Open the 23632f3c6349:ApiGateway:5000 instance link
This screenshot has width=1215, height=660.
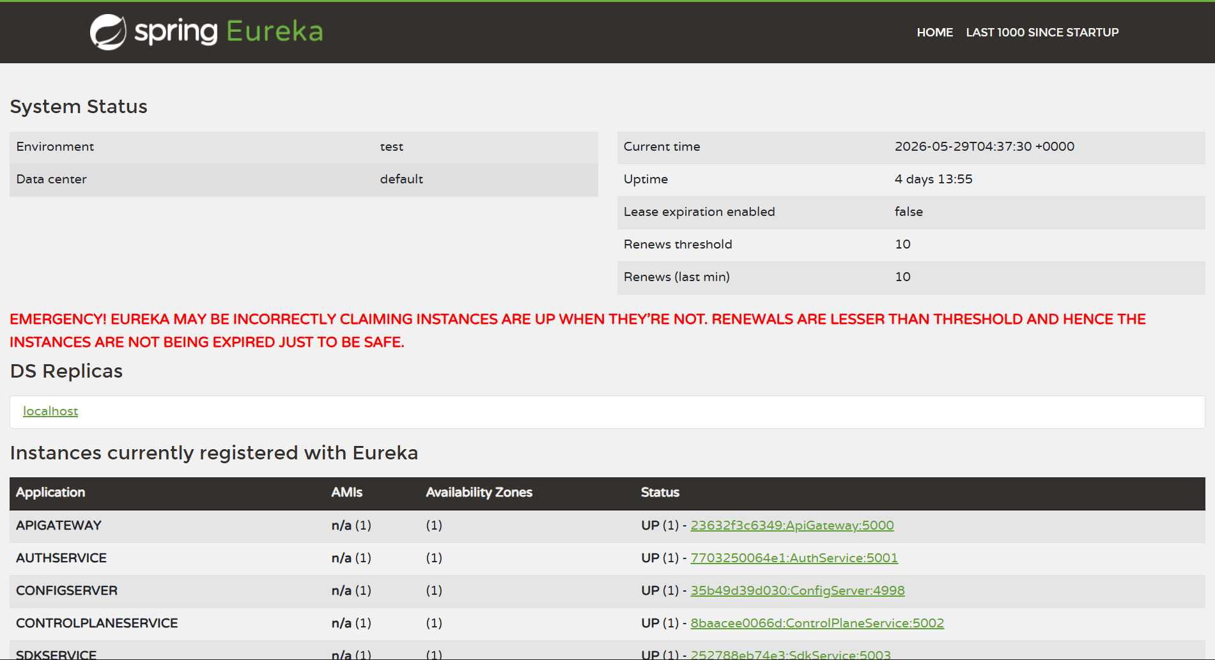click(792, 525)
